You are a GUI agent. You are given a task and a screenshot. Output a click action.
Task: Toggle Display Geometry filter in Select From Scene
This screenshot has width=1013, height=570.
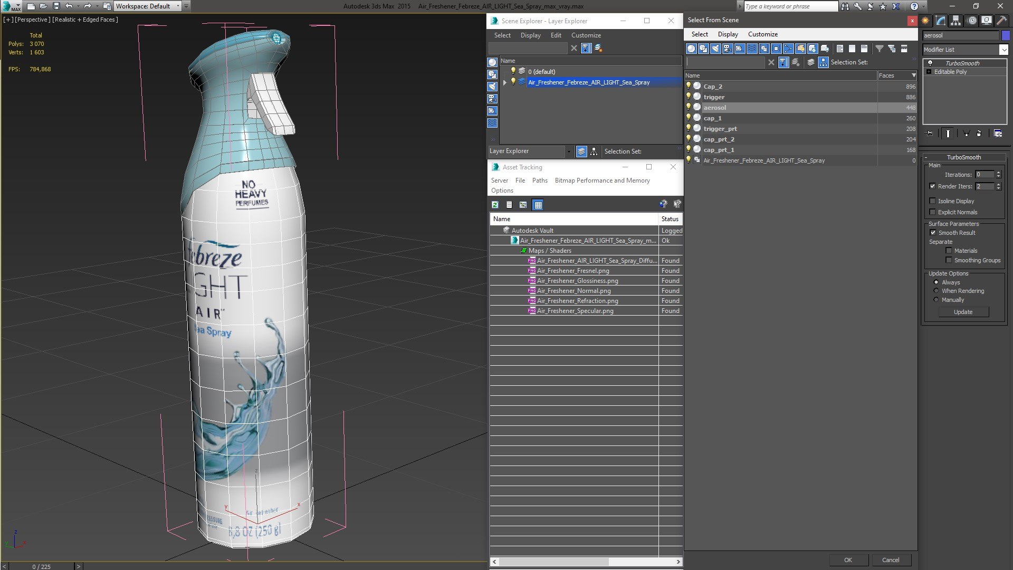[x=691, y=49]
